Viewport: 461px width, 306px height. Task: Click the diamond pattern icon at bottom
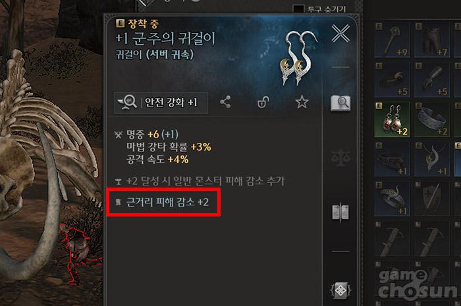(x=340, y=291)
